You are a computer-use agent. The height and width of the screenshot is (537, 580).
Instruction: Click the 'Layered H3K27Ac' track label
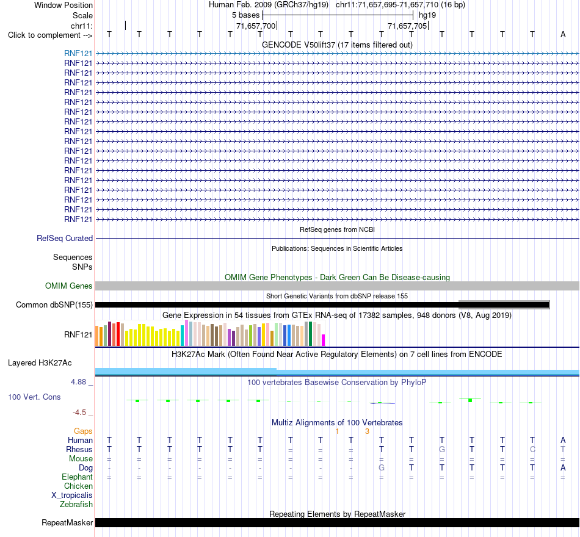click(40, 363)
